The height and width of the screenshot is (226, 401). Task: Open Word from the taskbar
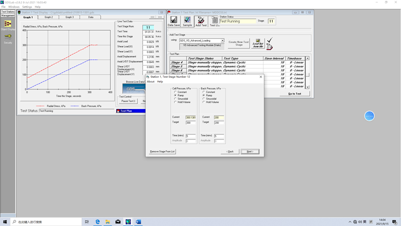pos(138,221)
